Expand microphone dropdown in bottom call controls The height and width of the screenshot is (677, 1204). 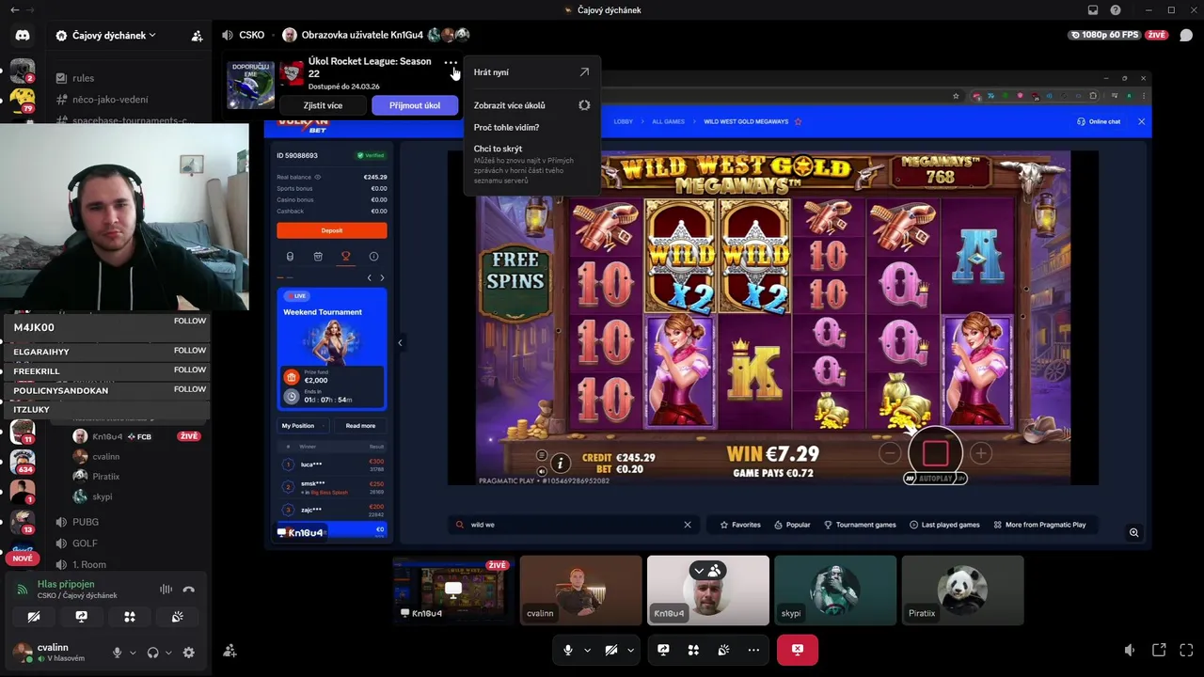(x=588, y=650)
